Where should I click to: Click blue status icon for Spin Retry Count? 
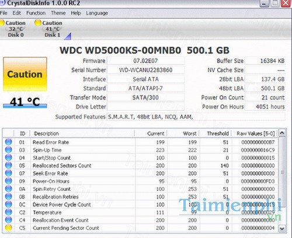click(8, 188)
